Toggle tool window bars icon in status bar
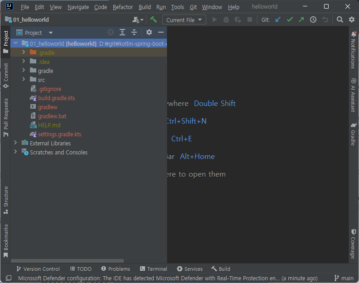359x283 pixels. [9, 278]
